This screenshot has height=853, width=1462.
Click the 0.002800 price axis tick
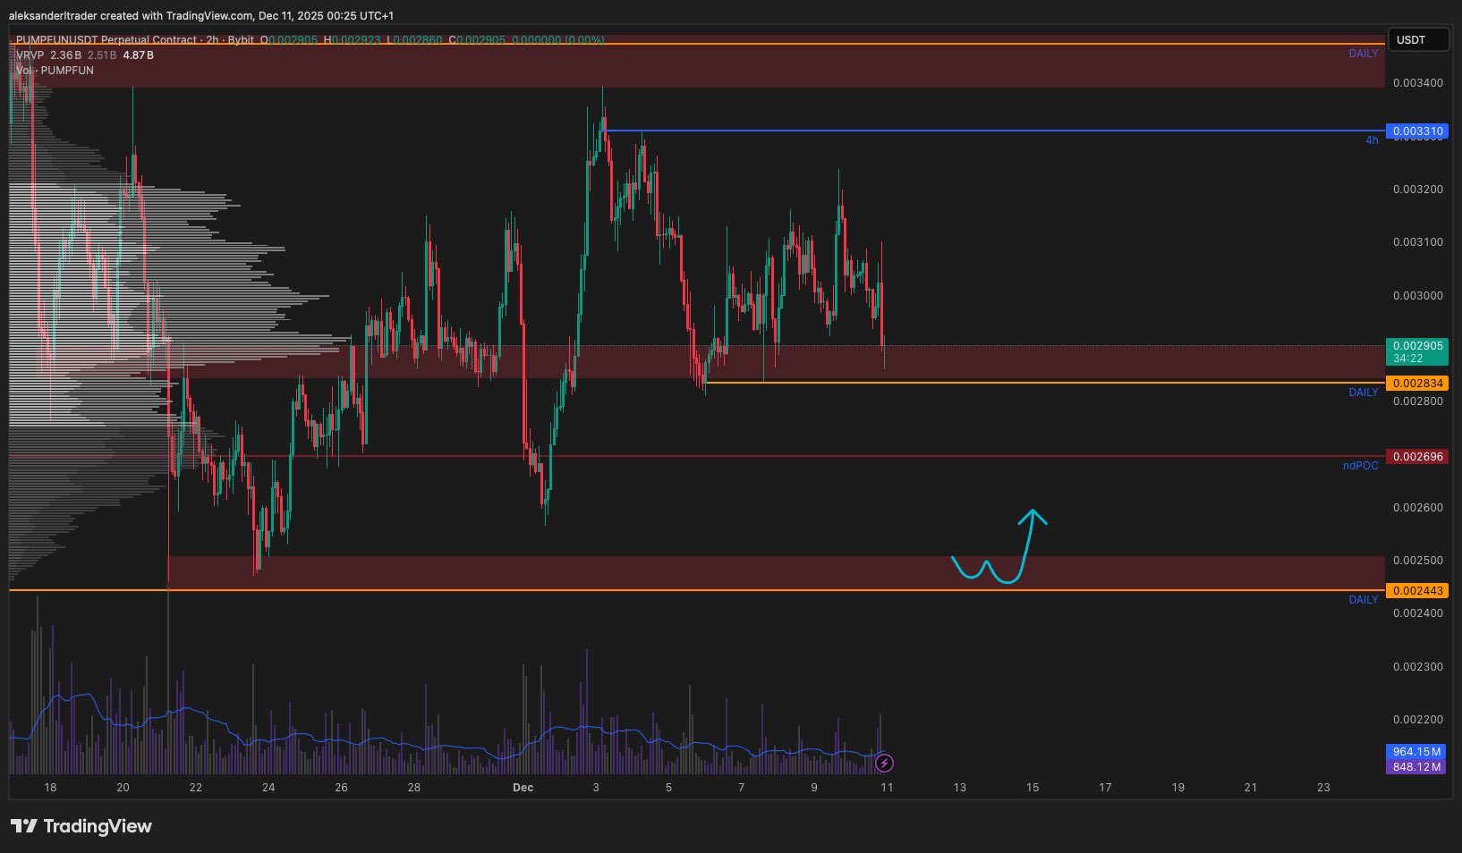[1417, 401]
